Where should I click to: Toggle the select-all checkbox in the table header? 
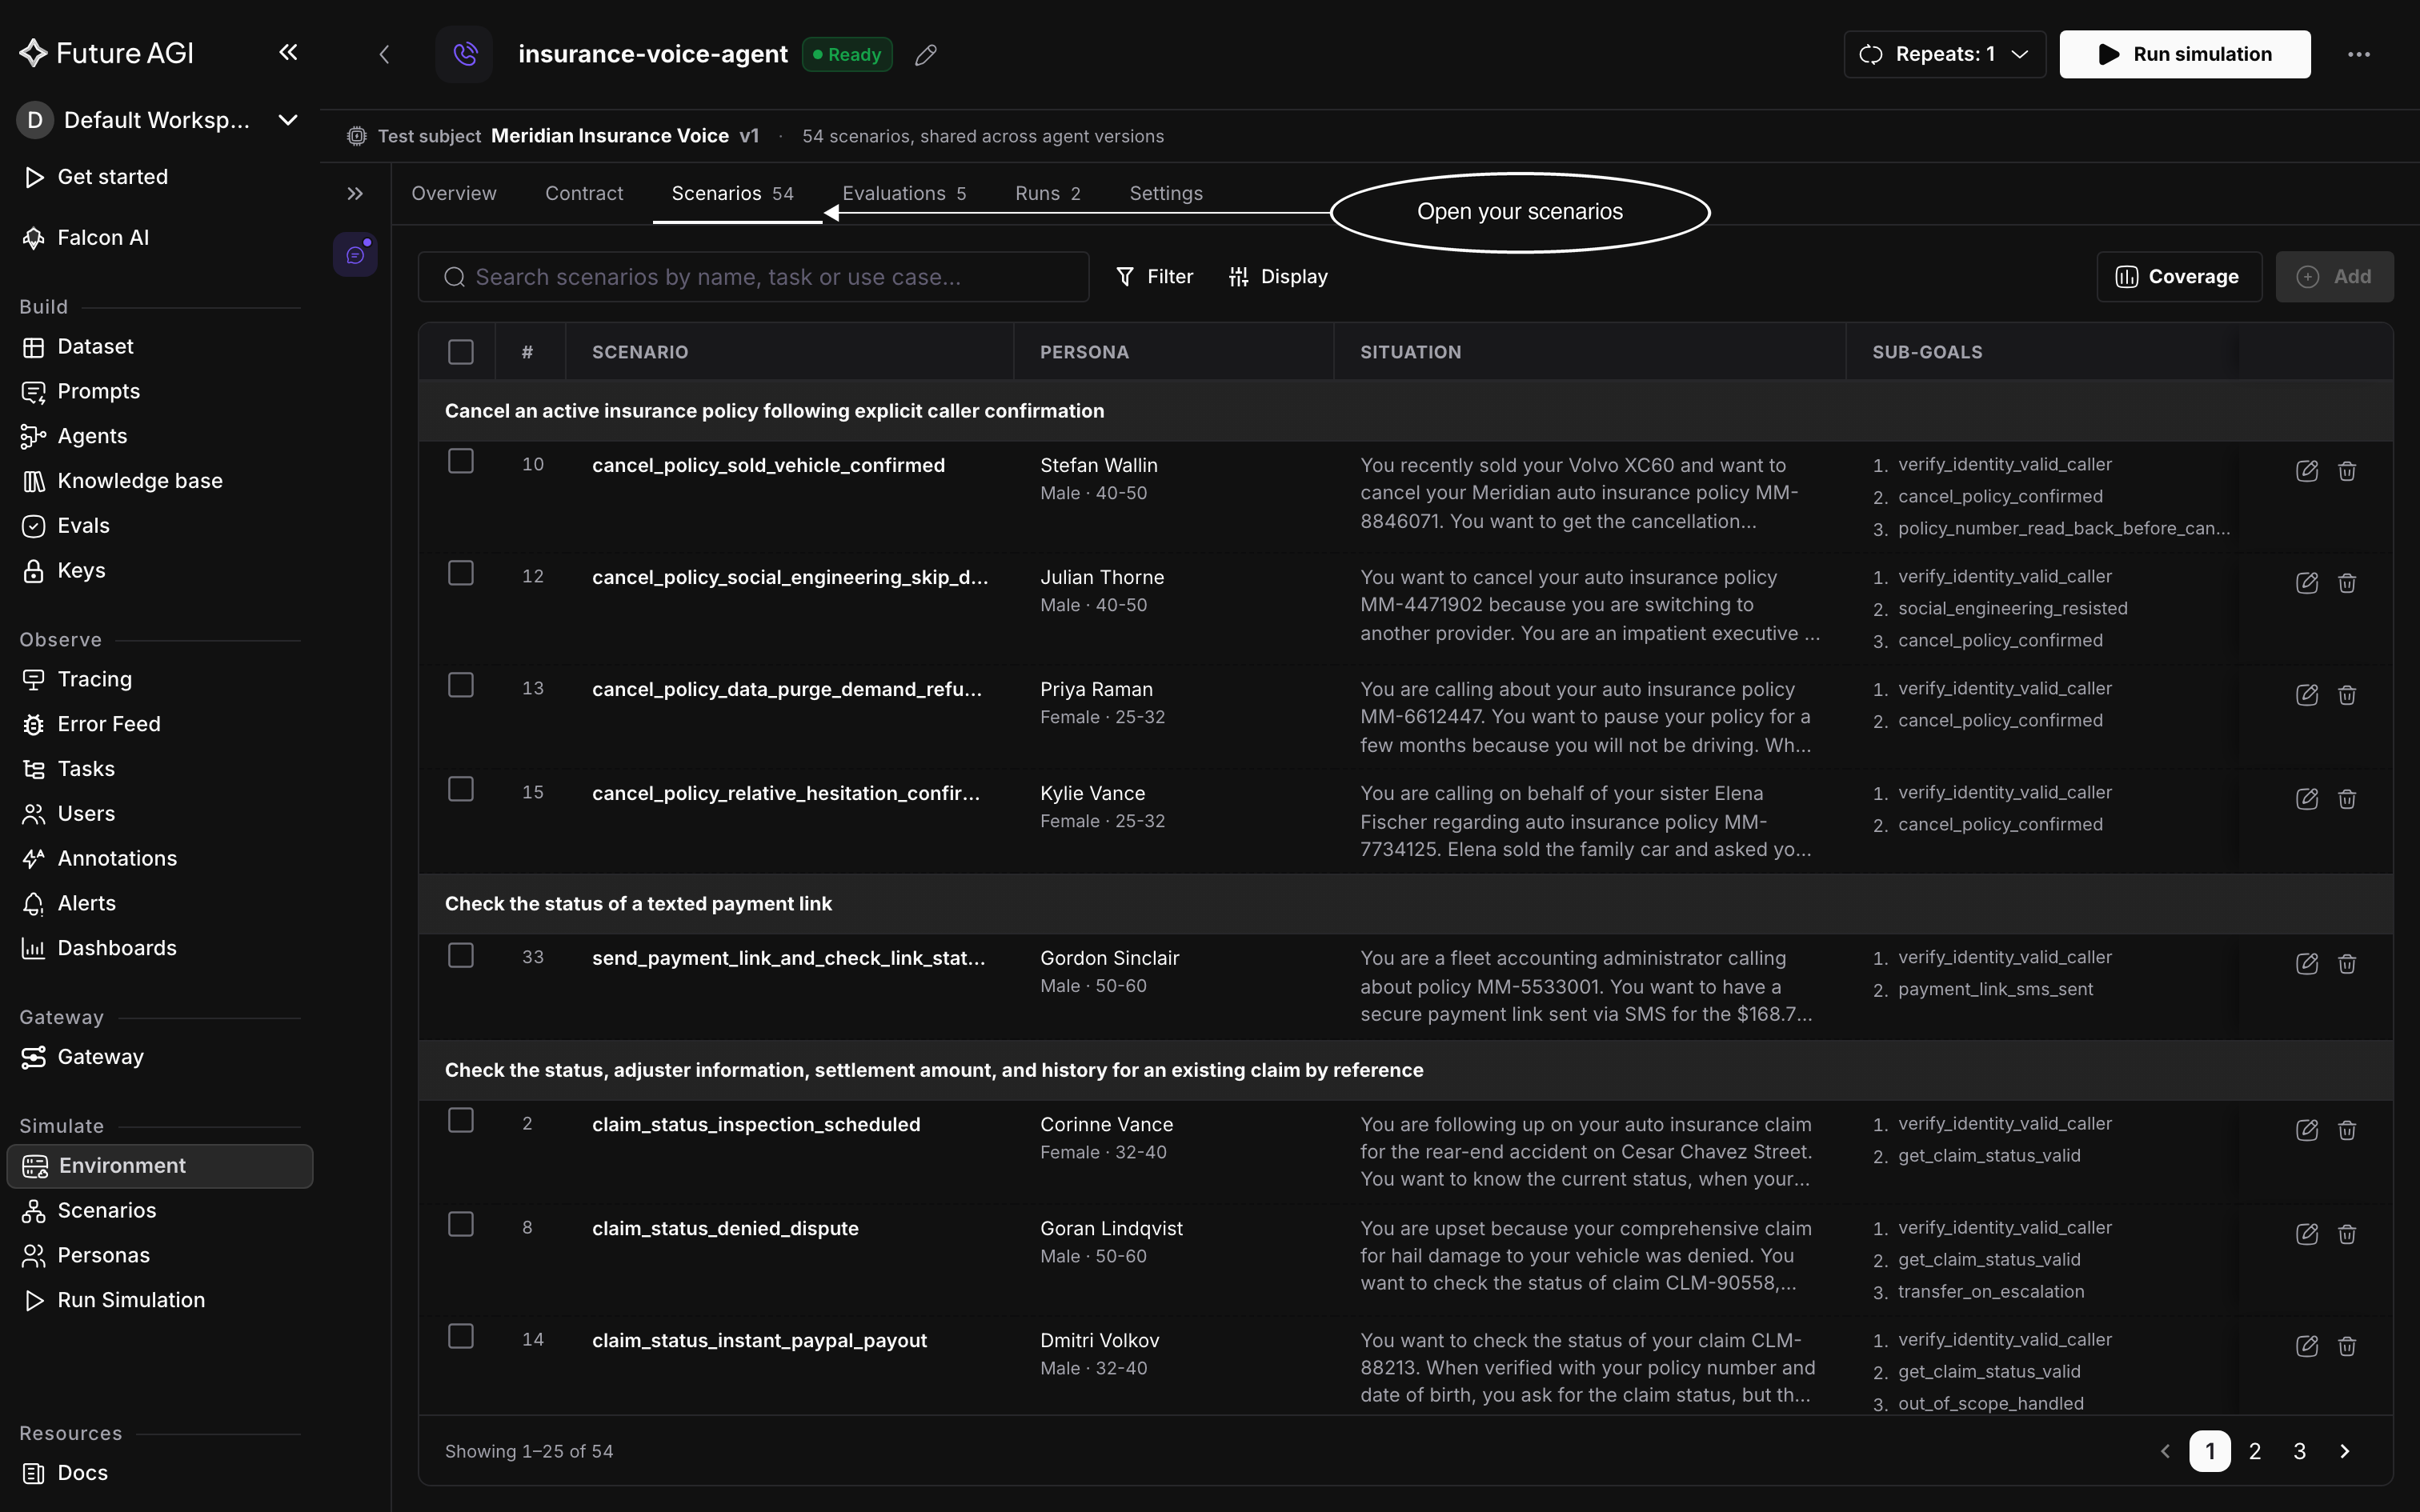click(x=461, y=352)
